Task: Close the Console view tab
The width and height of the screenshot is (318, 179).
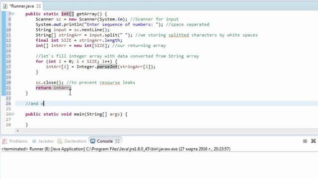Action: click(x=117, y=141)
